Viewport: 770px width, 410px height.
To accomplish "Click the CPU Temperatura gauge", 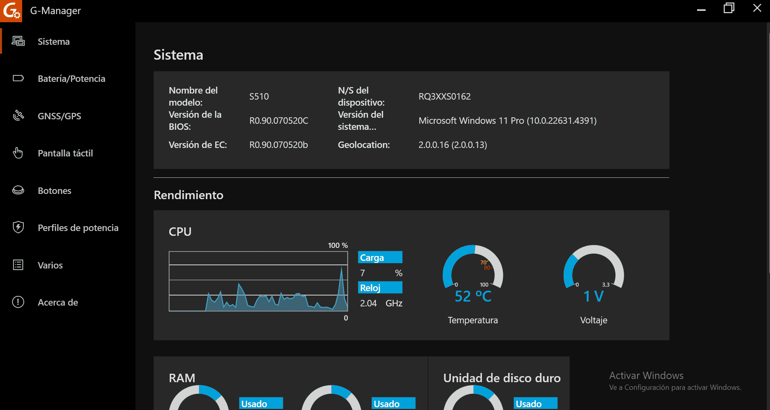I will pyautogui.click(x=473, y=266).
